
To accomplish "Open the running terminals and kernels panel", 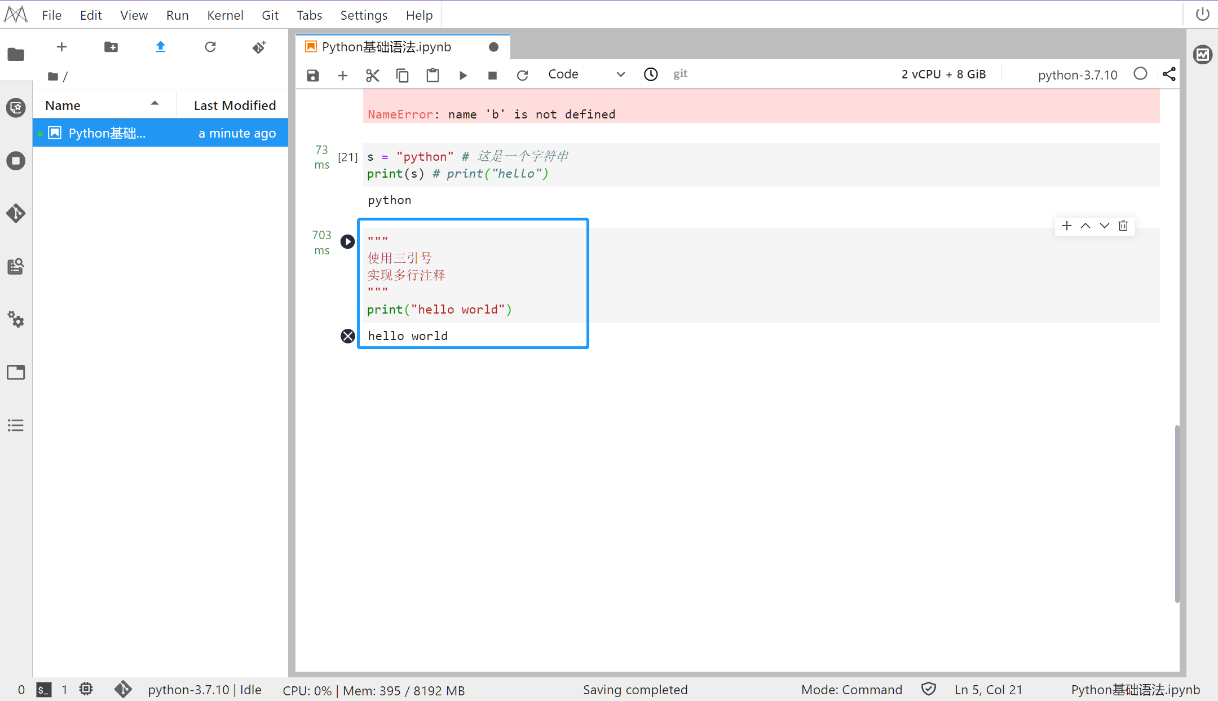I will tap(16, 161).
